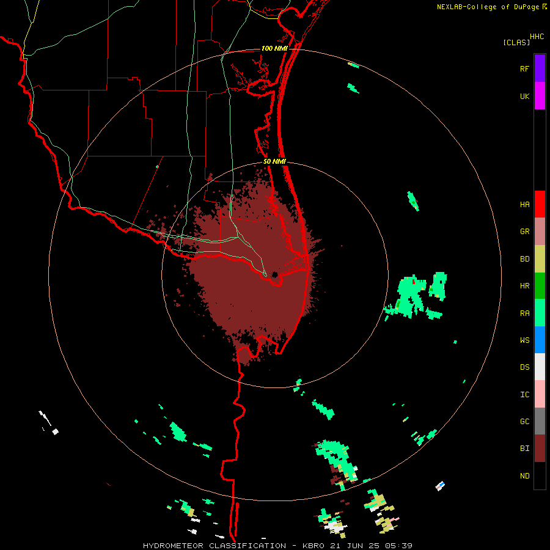Select the BD yellow legend swatch
Viewport: 550px width, 550px height.
540,258
